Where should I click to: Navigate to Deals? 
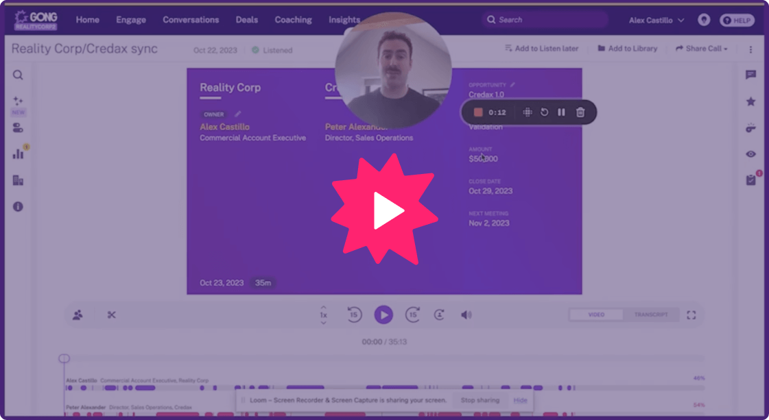click(x=247, y=20)
